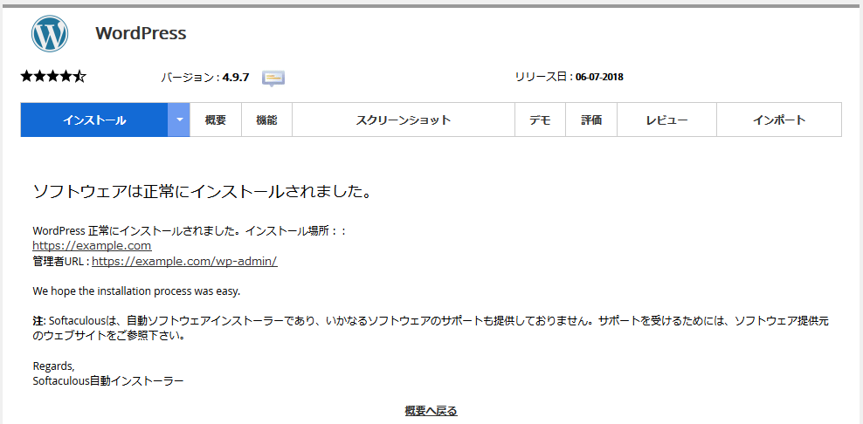Open the changelog speech bubble icon
This screenshot has height=424, width=863.
pyautogui.click(x=273, y=78)
